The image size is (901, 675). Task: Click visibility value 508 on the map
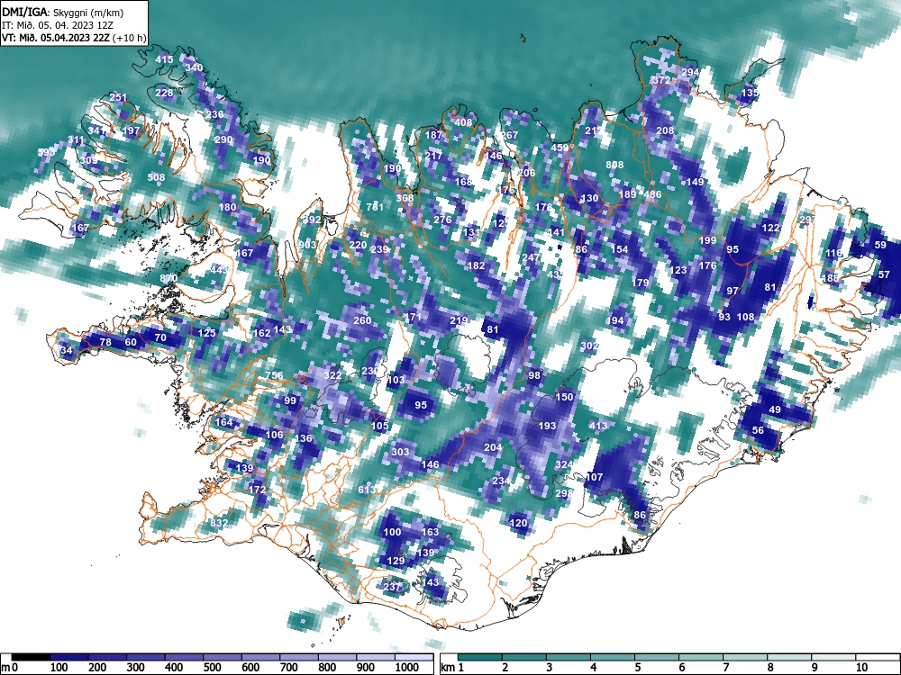point(156,178)
